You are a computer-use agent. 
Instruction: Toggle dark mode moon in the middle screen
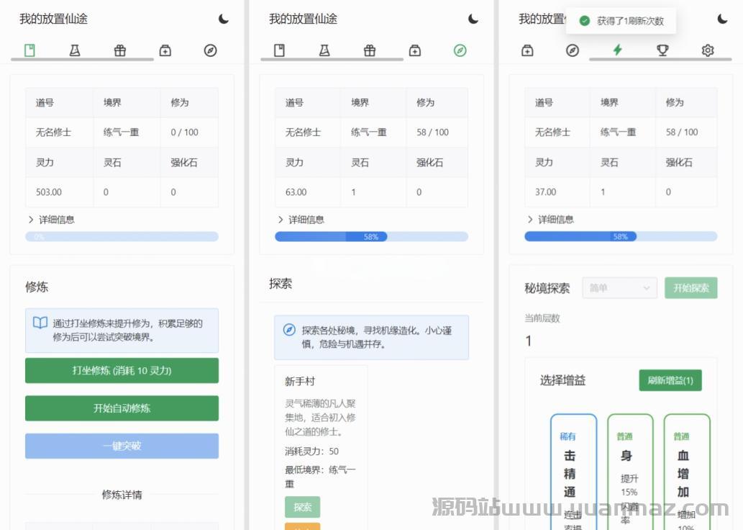click(x=473, y=19)
